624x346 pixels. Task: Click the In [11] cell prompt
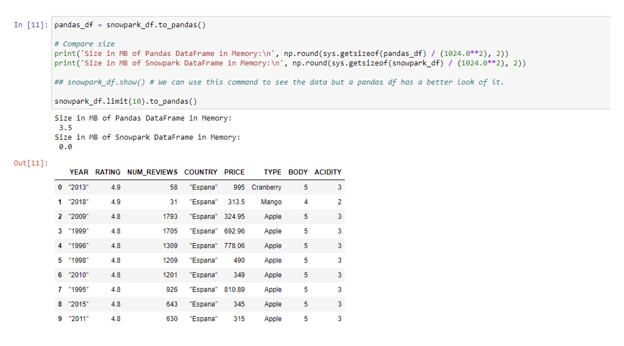(31, 25)
